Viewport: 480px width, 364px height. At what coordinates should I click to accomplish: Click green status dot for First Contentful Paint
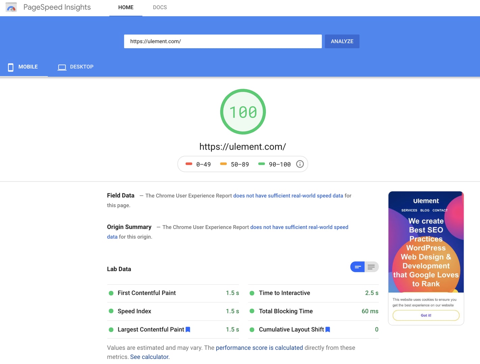pyautogui.click(x=111, y=293)
